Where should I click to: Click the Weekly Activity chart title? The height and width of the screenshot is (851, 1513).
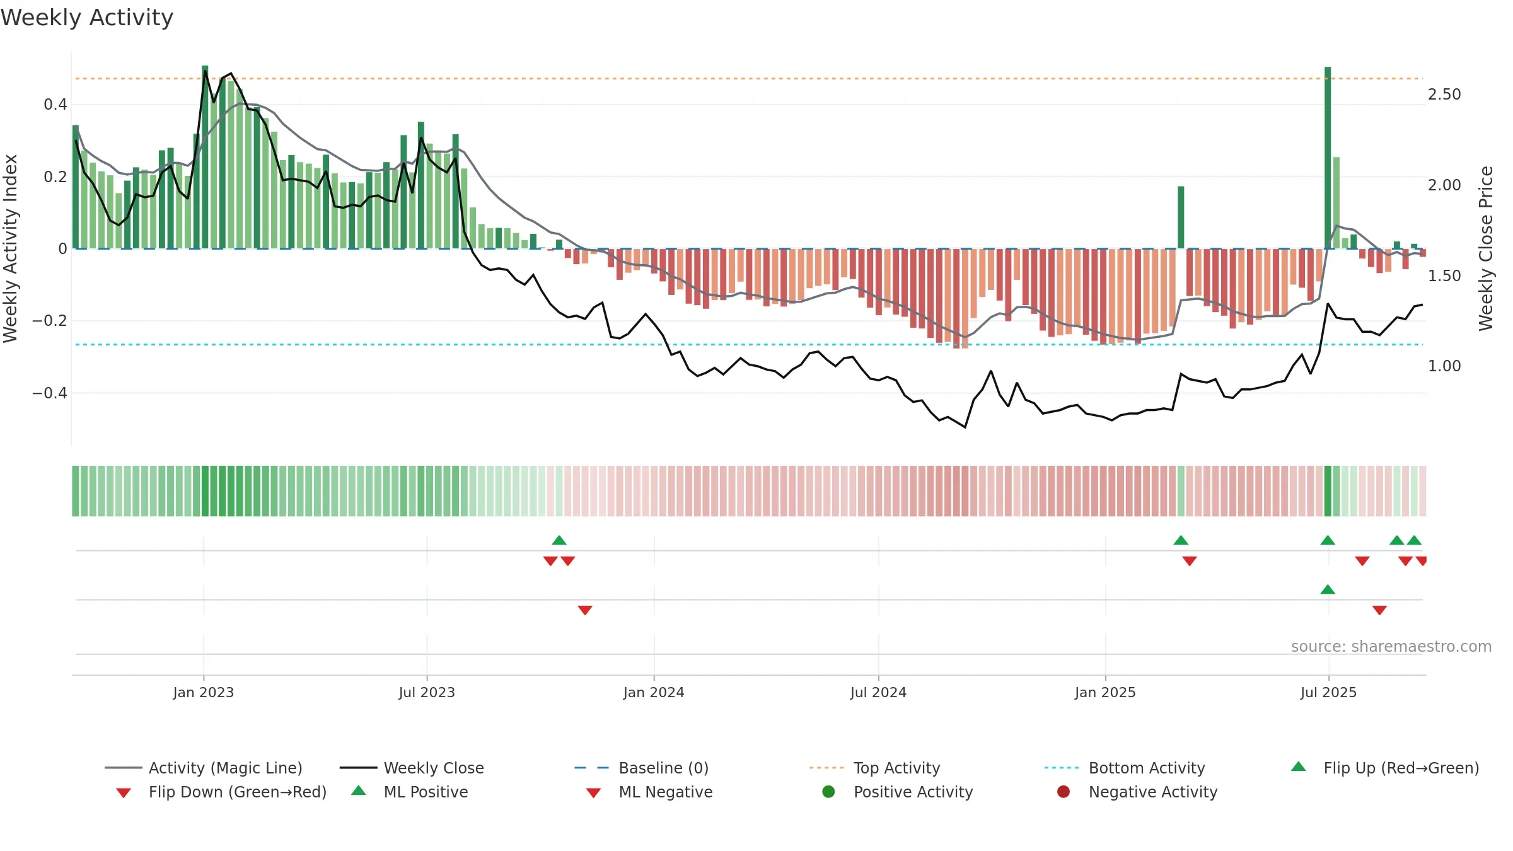pos(87,18)
